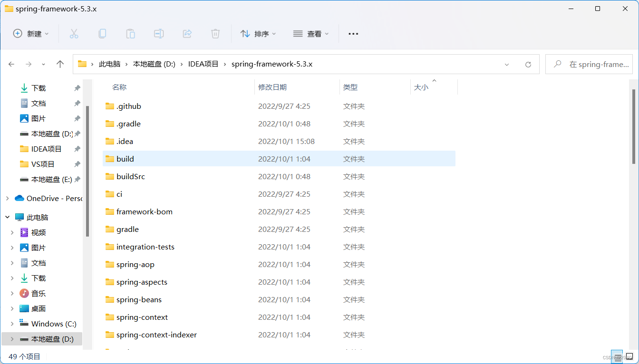Click pin icon next to VS项目
The height and width of the screenshot is (364, 639).
click(77, 164)
